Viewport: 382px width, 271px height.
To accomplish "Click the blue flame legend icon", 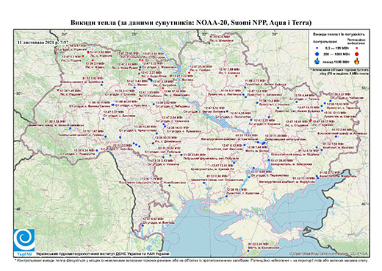I will coord(317,61).
